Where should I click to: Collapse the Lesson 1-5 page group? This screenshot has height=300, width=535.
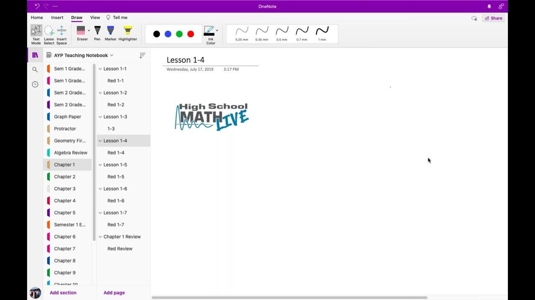100,165
